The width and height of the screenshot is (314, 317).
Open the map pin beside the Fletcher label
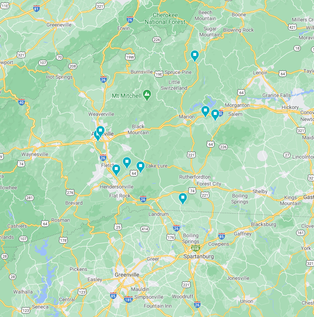click(116, 170)
